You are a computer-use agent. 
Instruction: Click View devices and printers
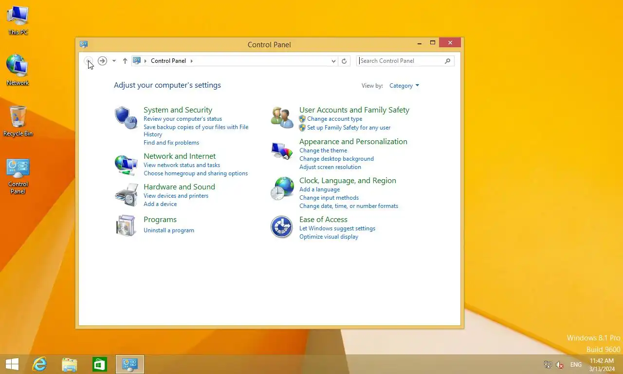pyautogui.click(x=176, y=196)
